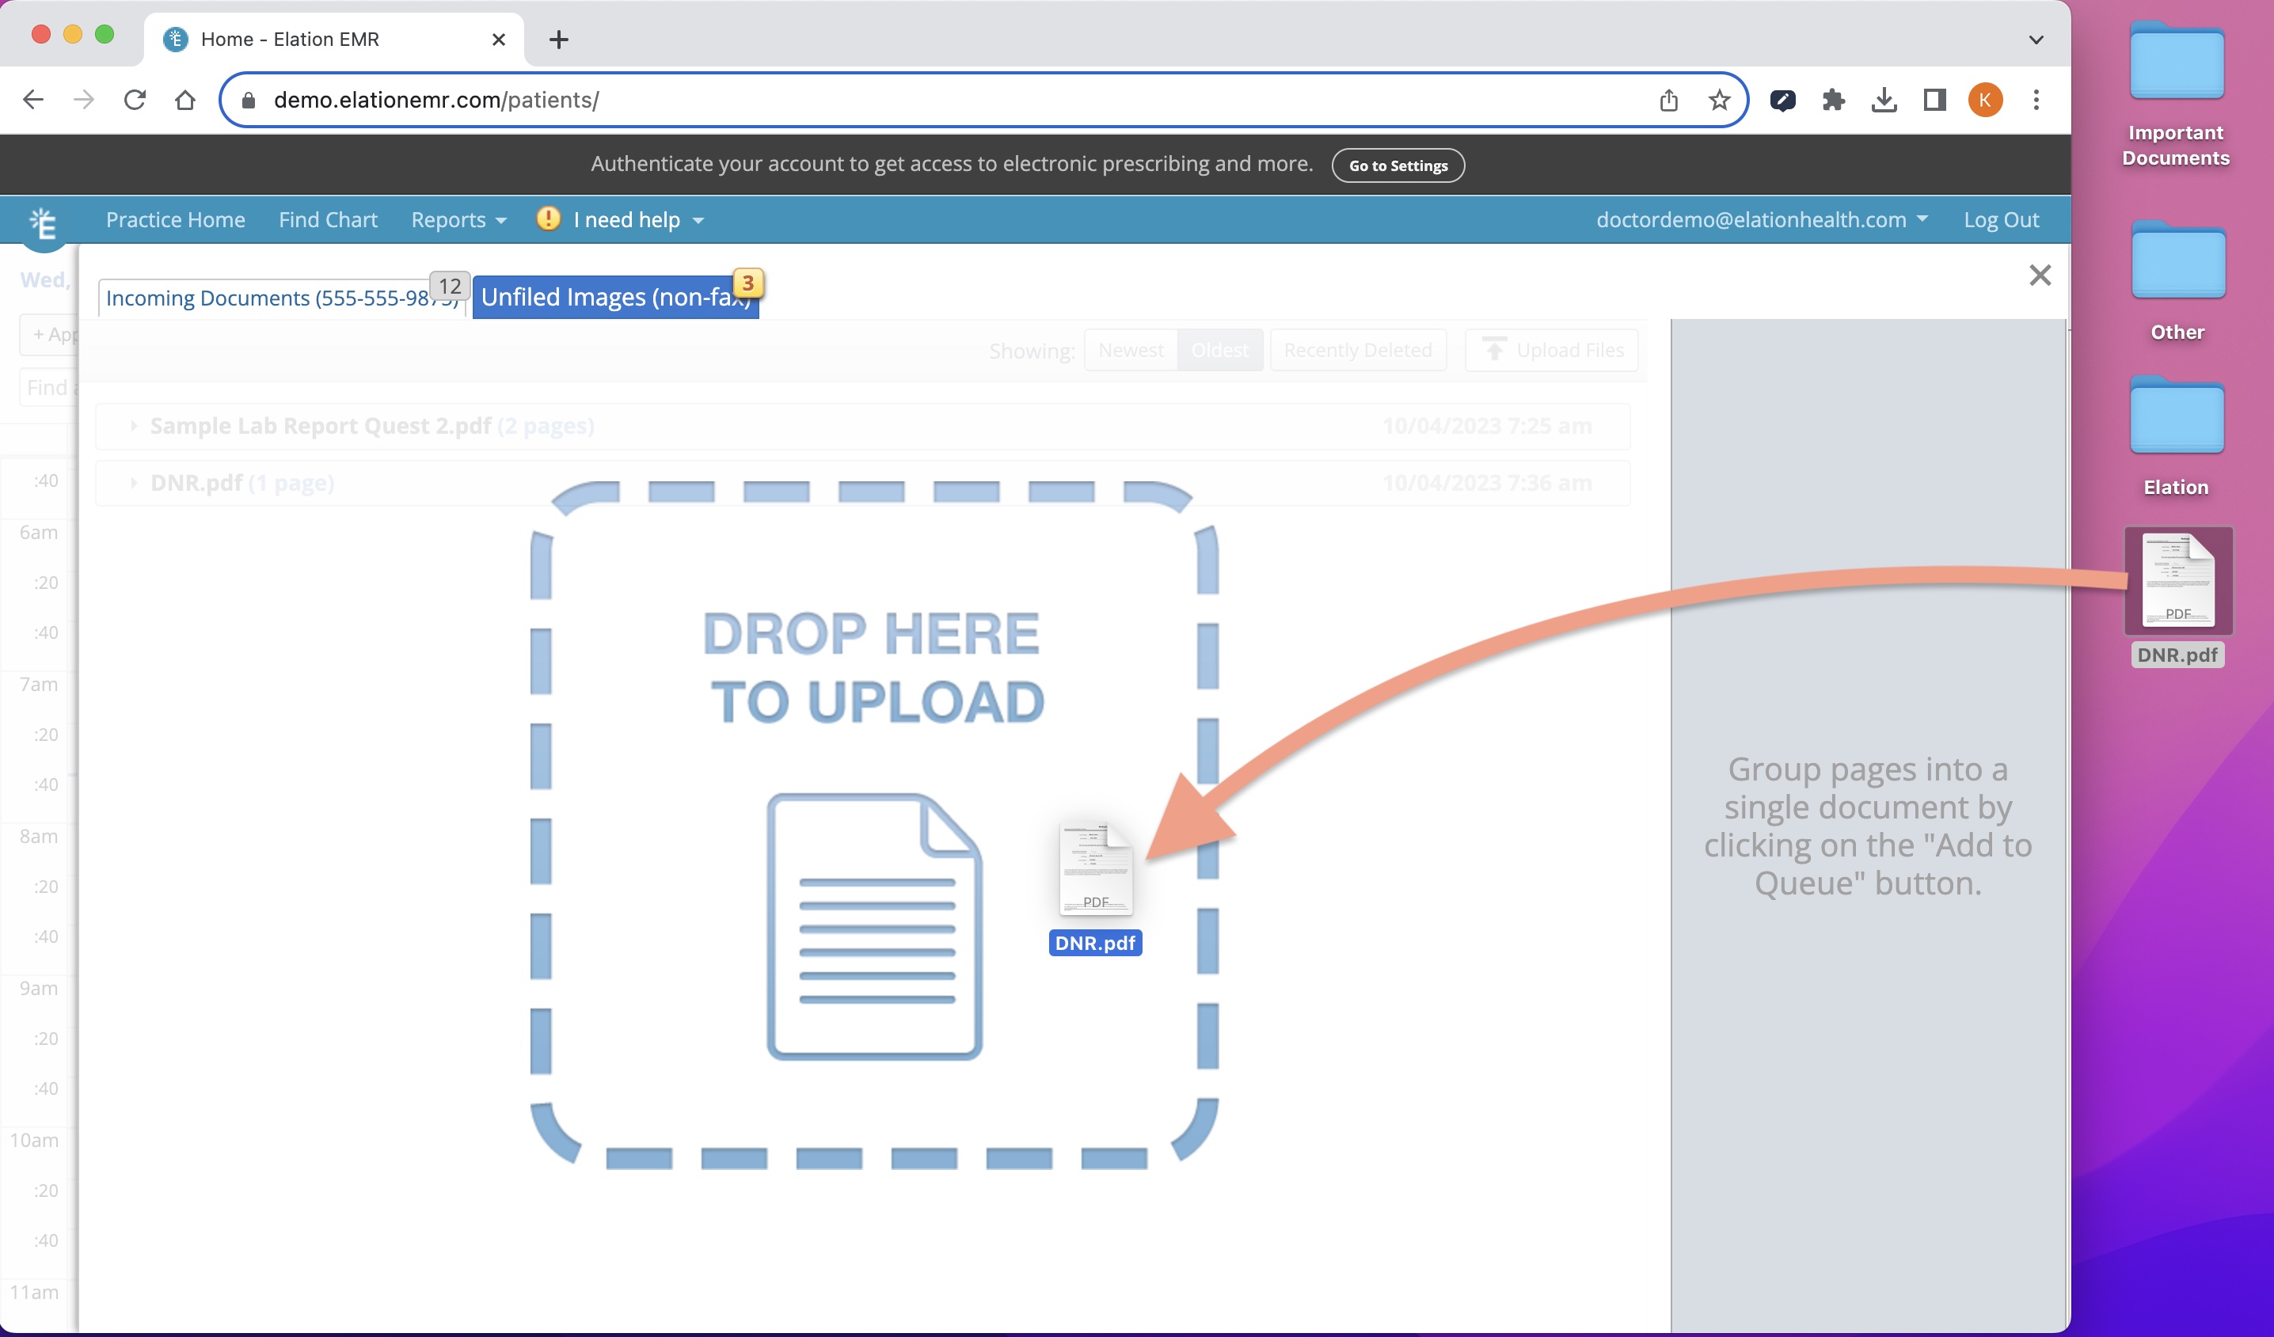Open browser downloads icon

coord(1884,101)
